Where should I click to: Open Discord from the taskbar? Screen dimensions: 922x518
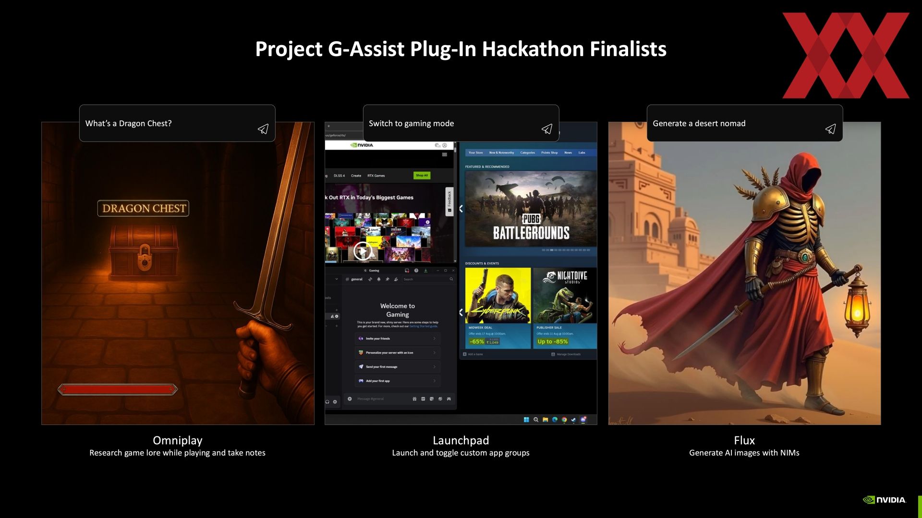(583, 420)
